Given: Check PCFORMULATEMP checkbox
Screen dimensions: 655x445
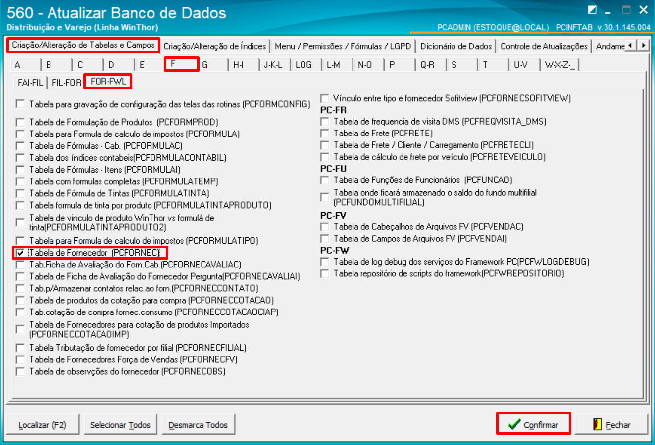Looking at the screenshot, I should (20, 181).
